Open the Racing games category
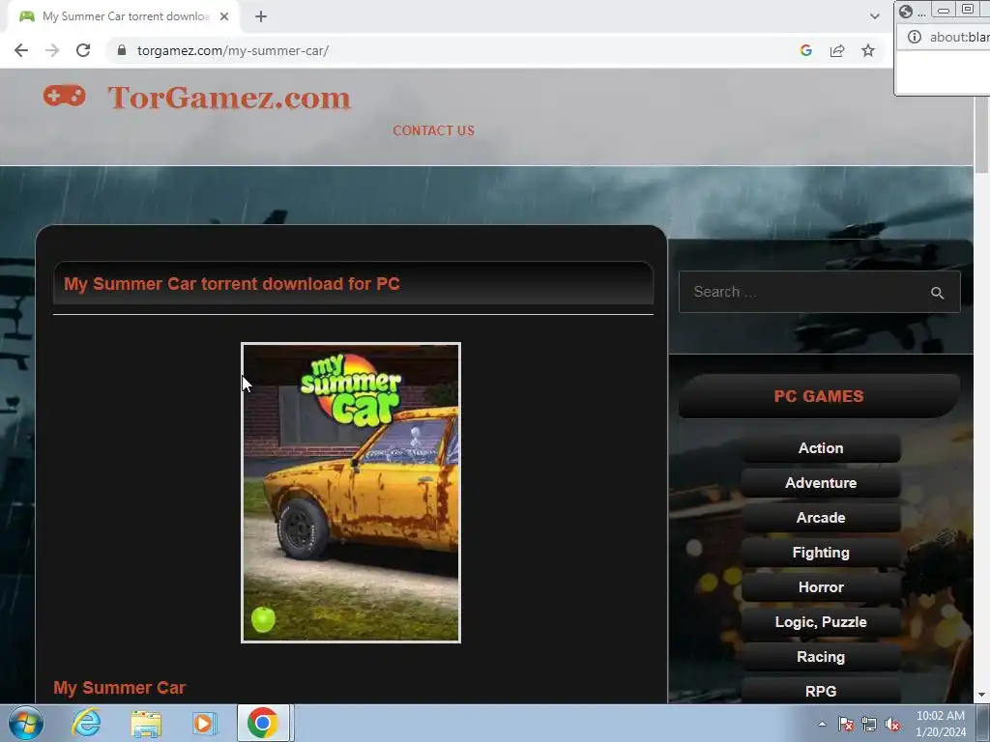Viewport: 990px width, 742px height. coord(821,657)
